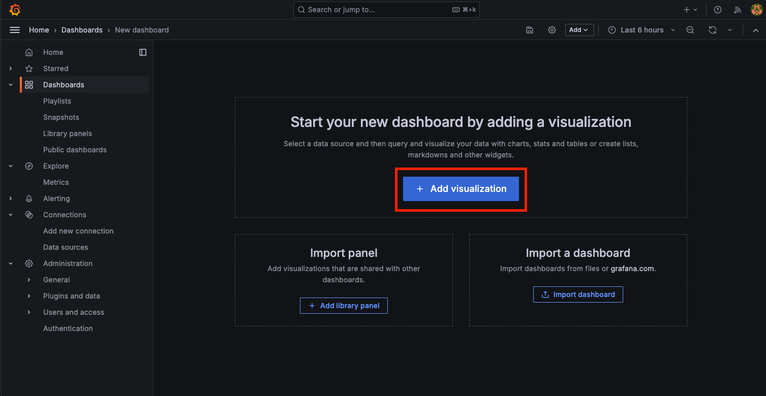Click the save dashboard disk icon
The image size is (766, 396).
click(x=530, y=30)
